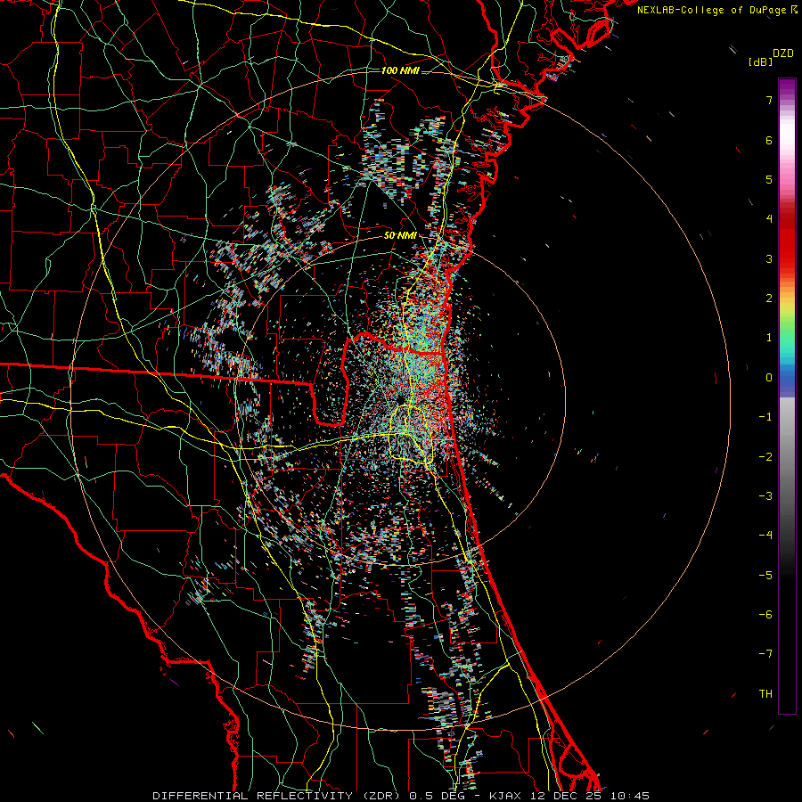Click the -1 dB scale tick label
The width and height of the screenshot is (802, 802).
(x=765, y=417)
